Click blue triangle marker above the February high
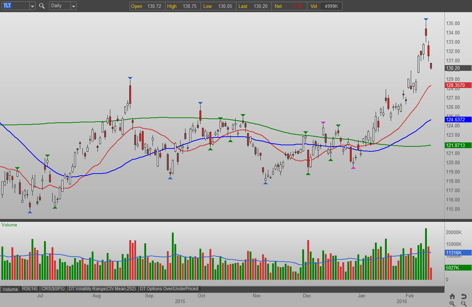 click(426, 19)
